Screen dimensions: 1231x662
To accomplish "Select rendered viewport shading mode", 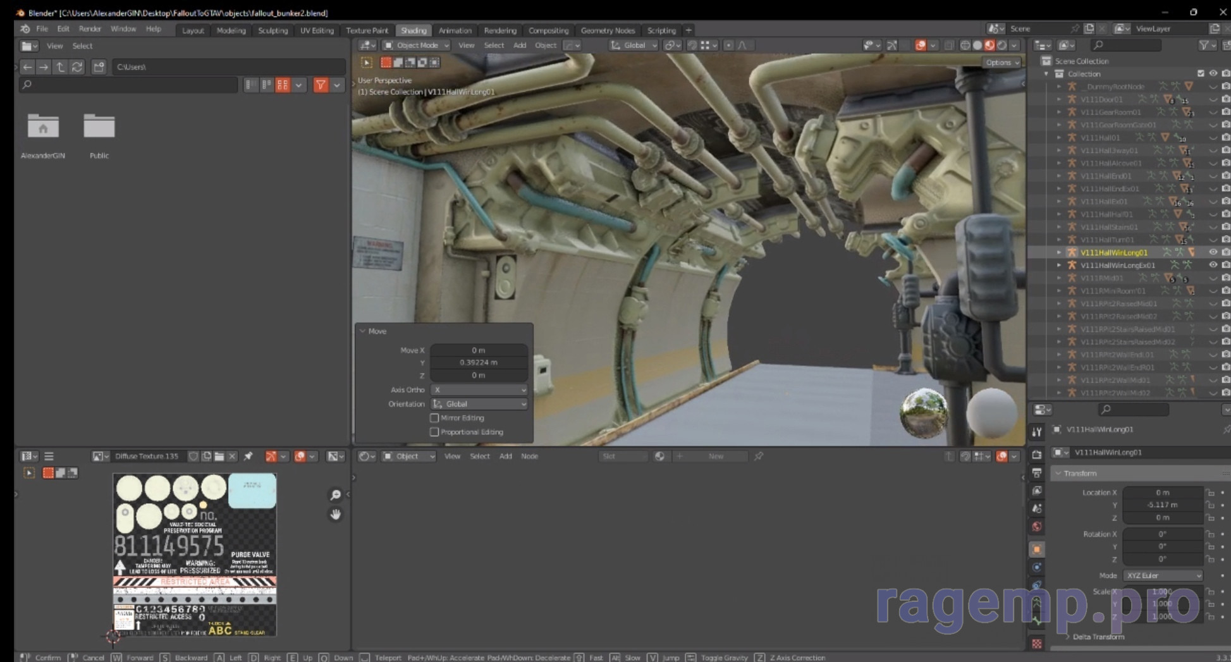I will coord(1001,46).
